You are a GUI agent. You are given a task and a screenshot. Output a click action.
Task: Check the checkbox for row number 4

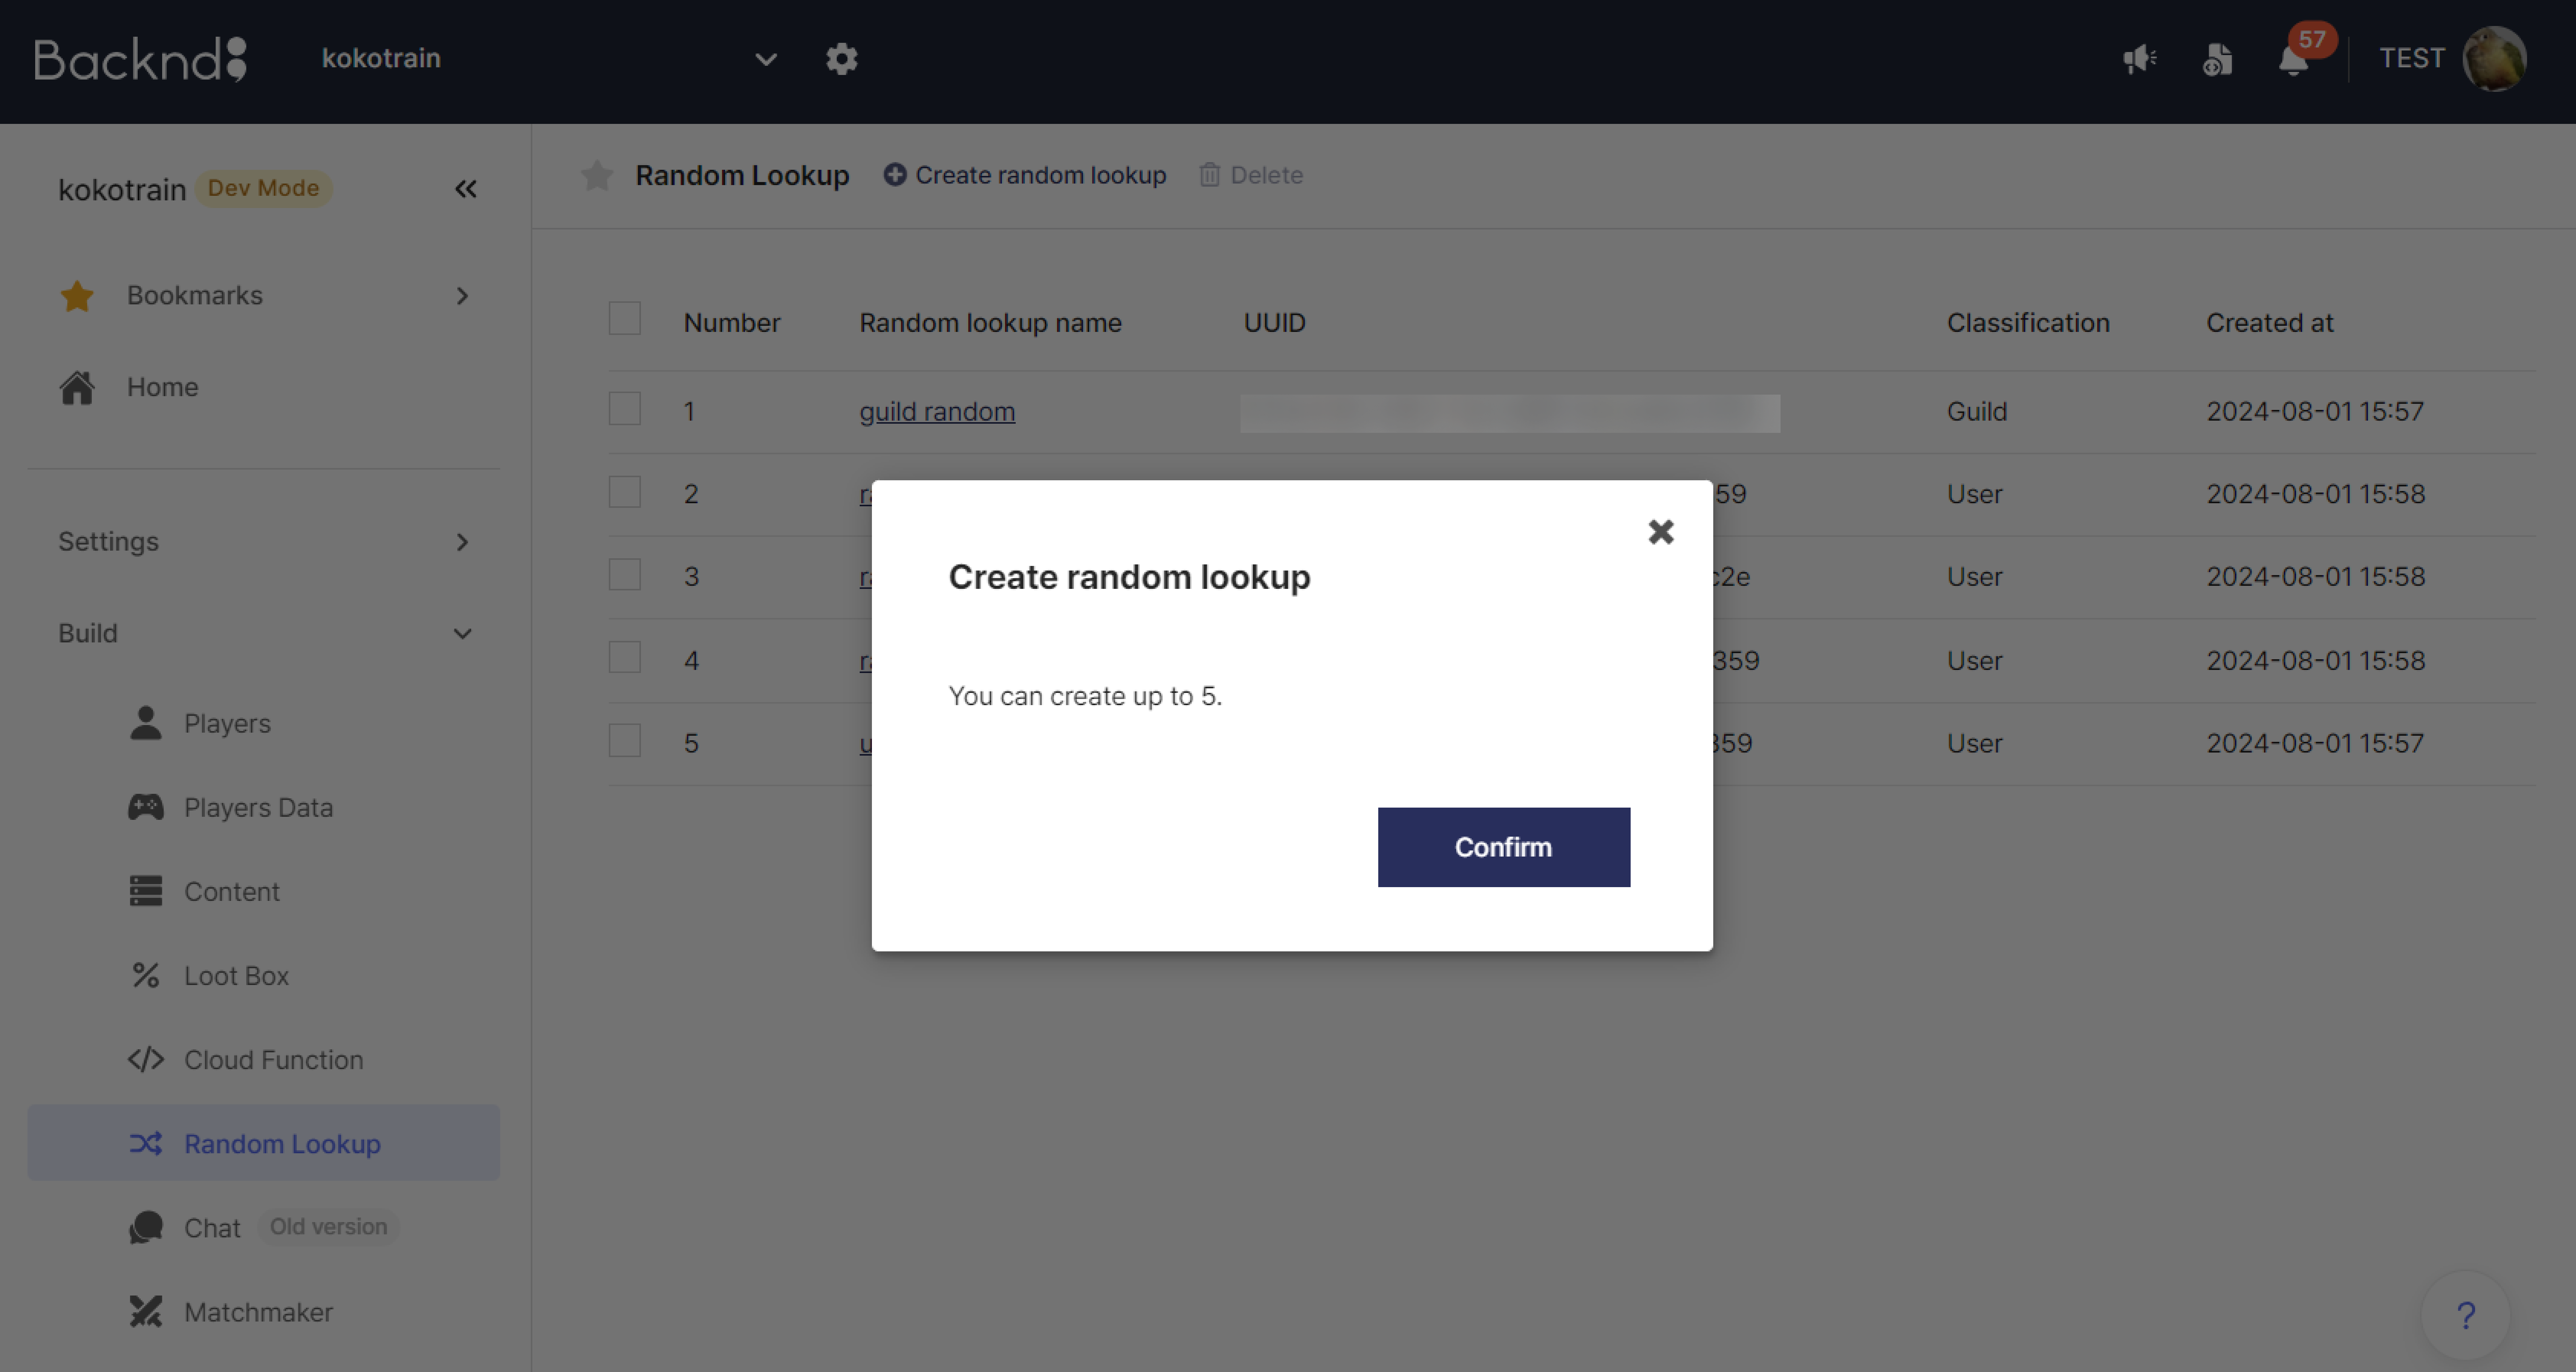[624, 657]
